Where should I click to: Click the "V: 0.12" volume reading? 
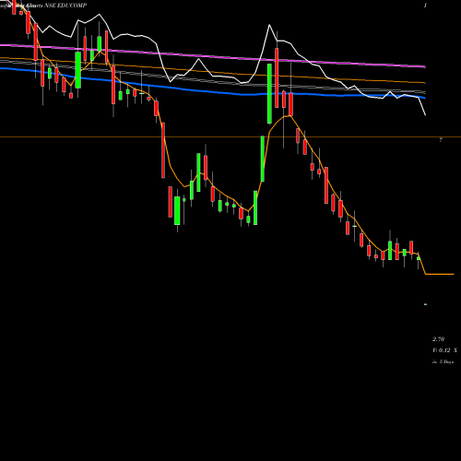pos(442,350)
